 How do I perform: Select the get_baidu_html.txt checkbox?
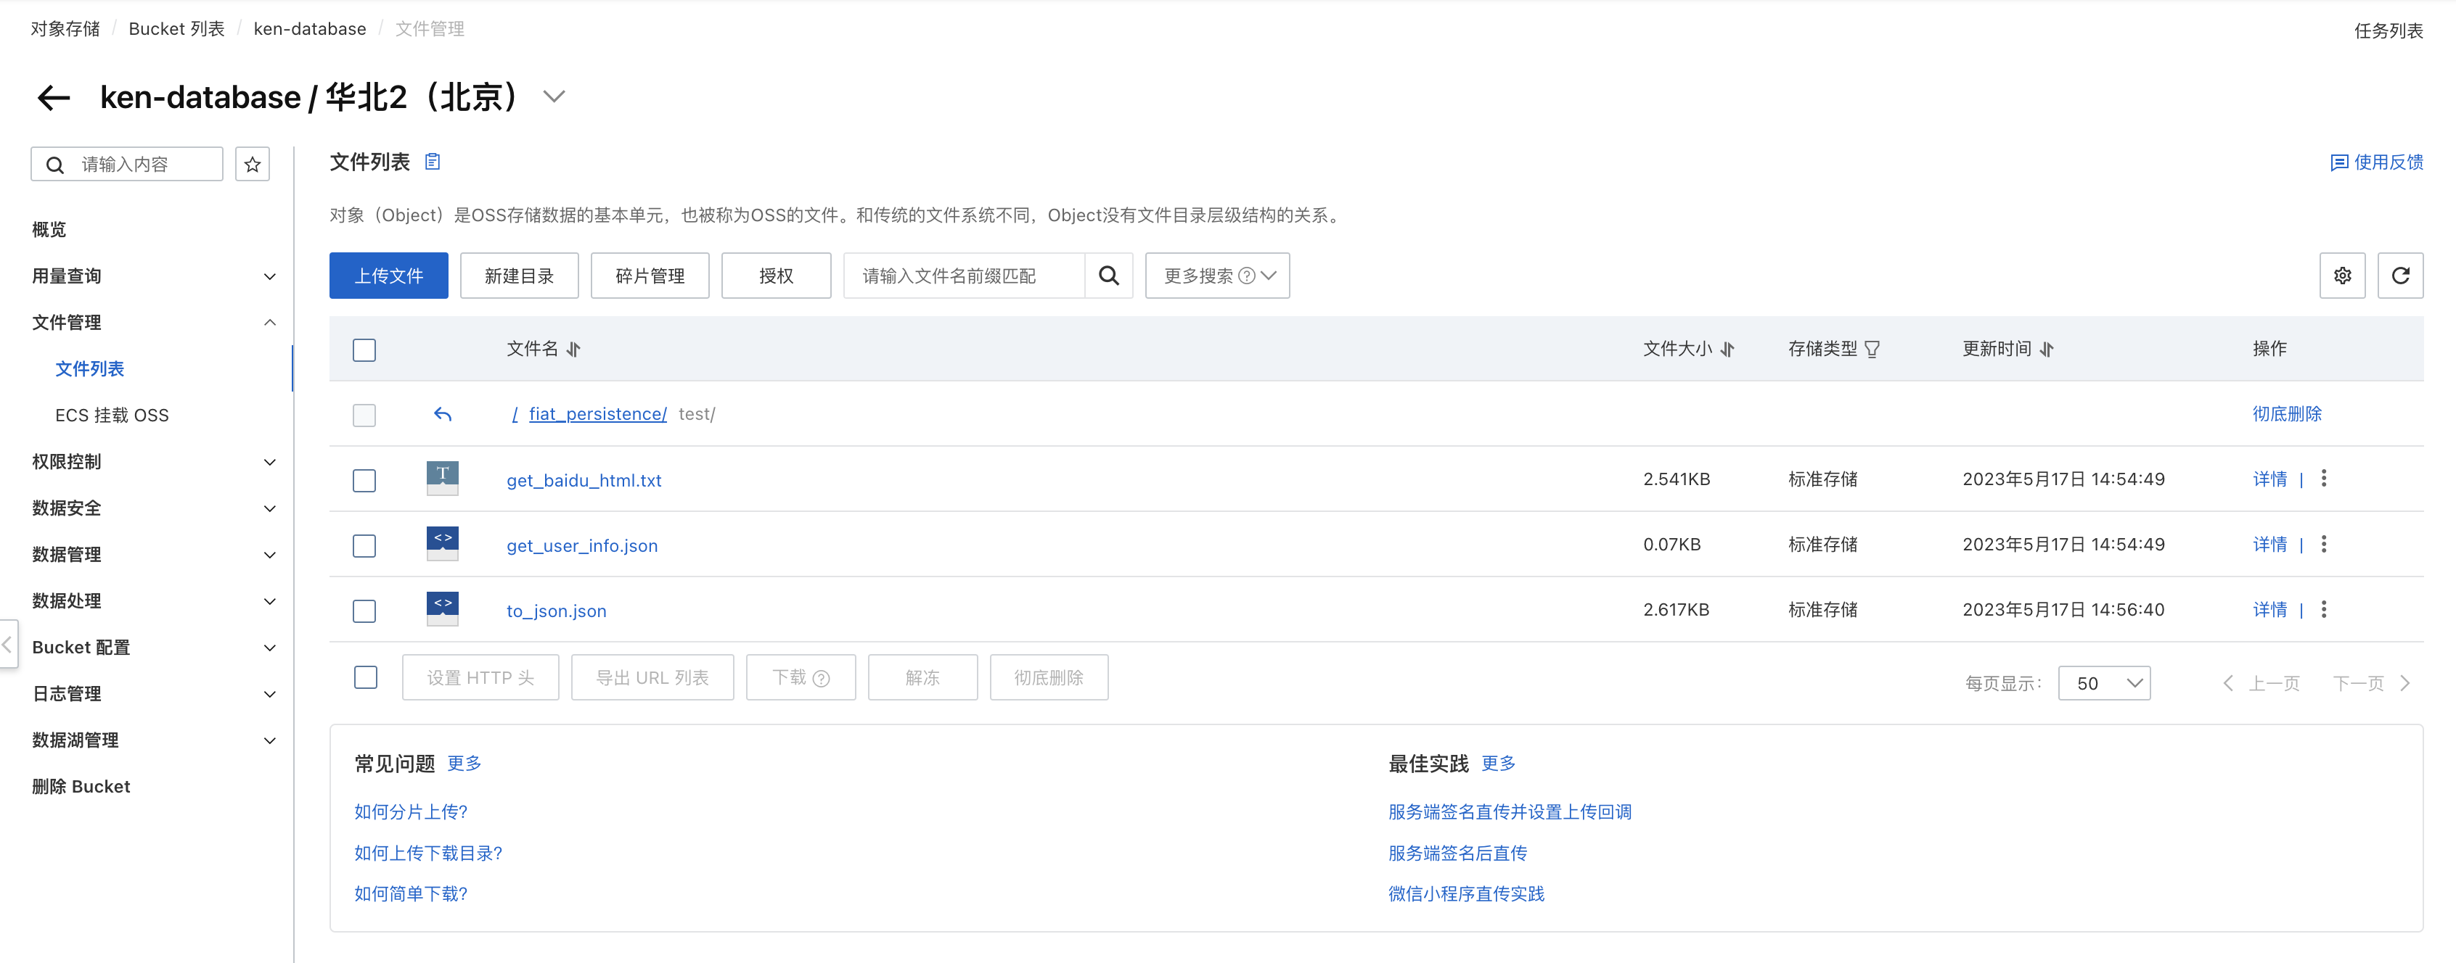tap(364, 480)
